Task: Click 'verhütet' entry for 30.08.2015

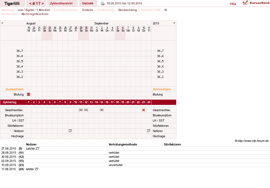Action: tap(114, 157)
